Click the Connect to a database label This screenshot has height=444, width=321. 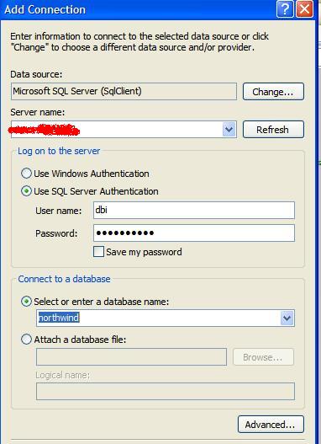point(64,279)
